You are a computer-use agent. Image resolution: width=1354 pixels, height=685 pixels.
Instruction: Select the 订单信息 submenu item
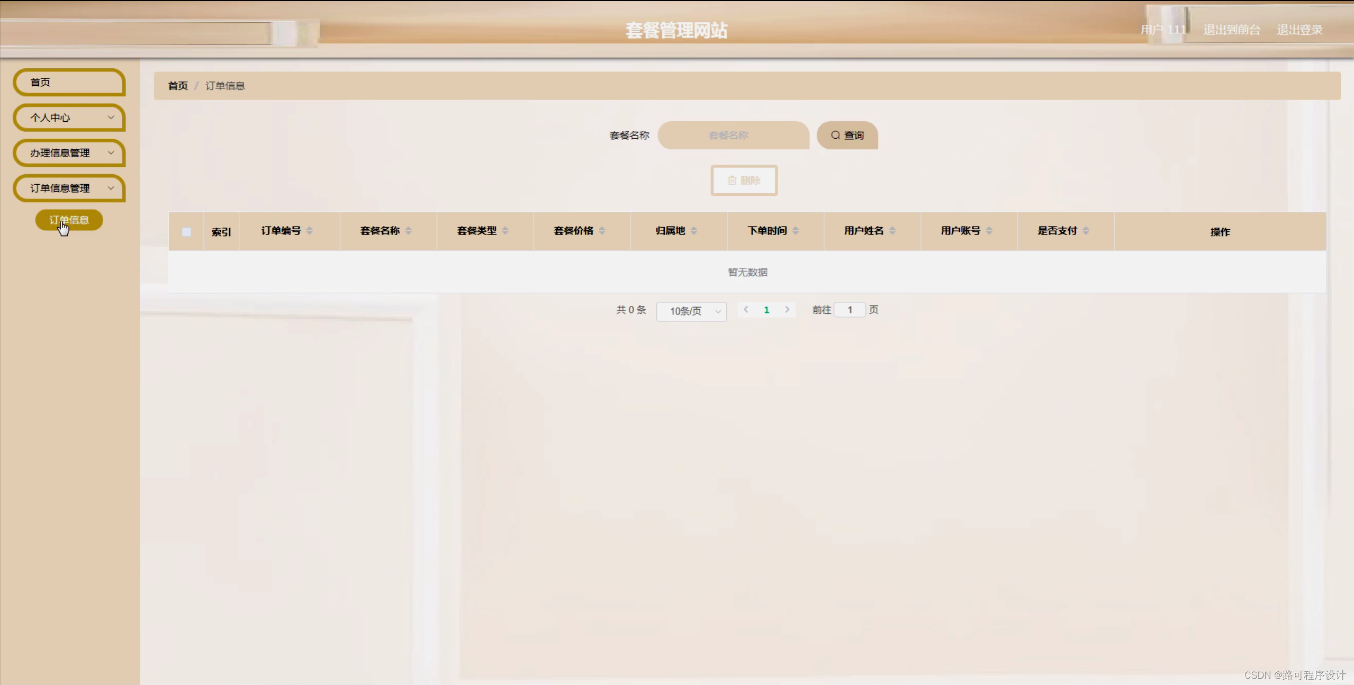click(69, 220)
